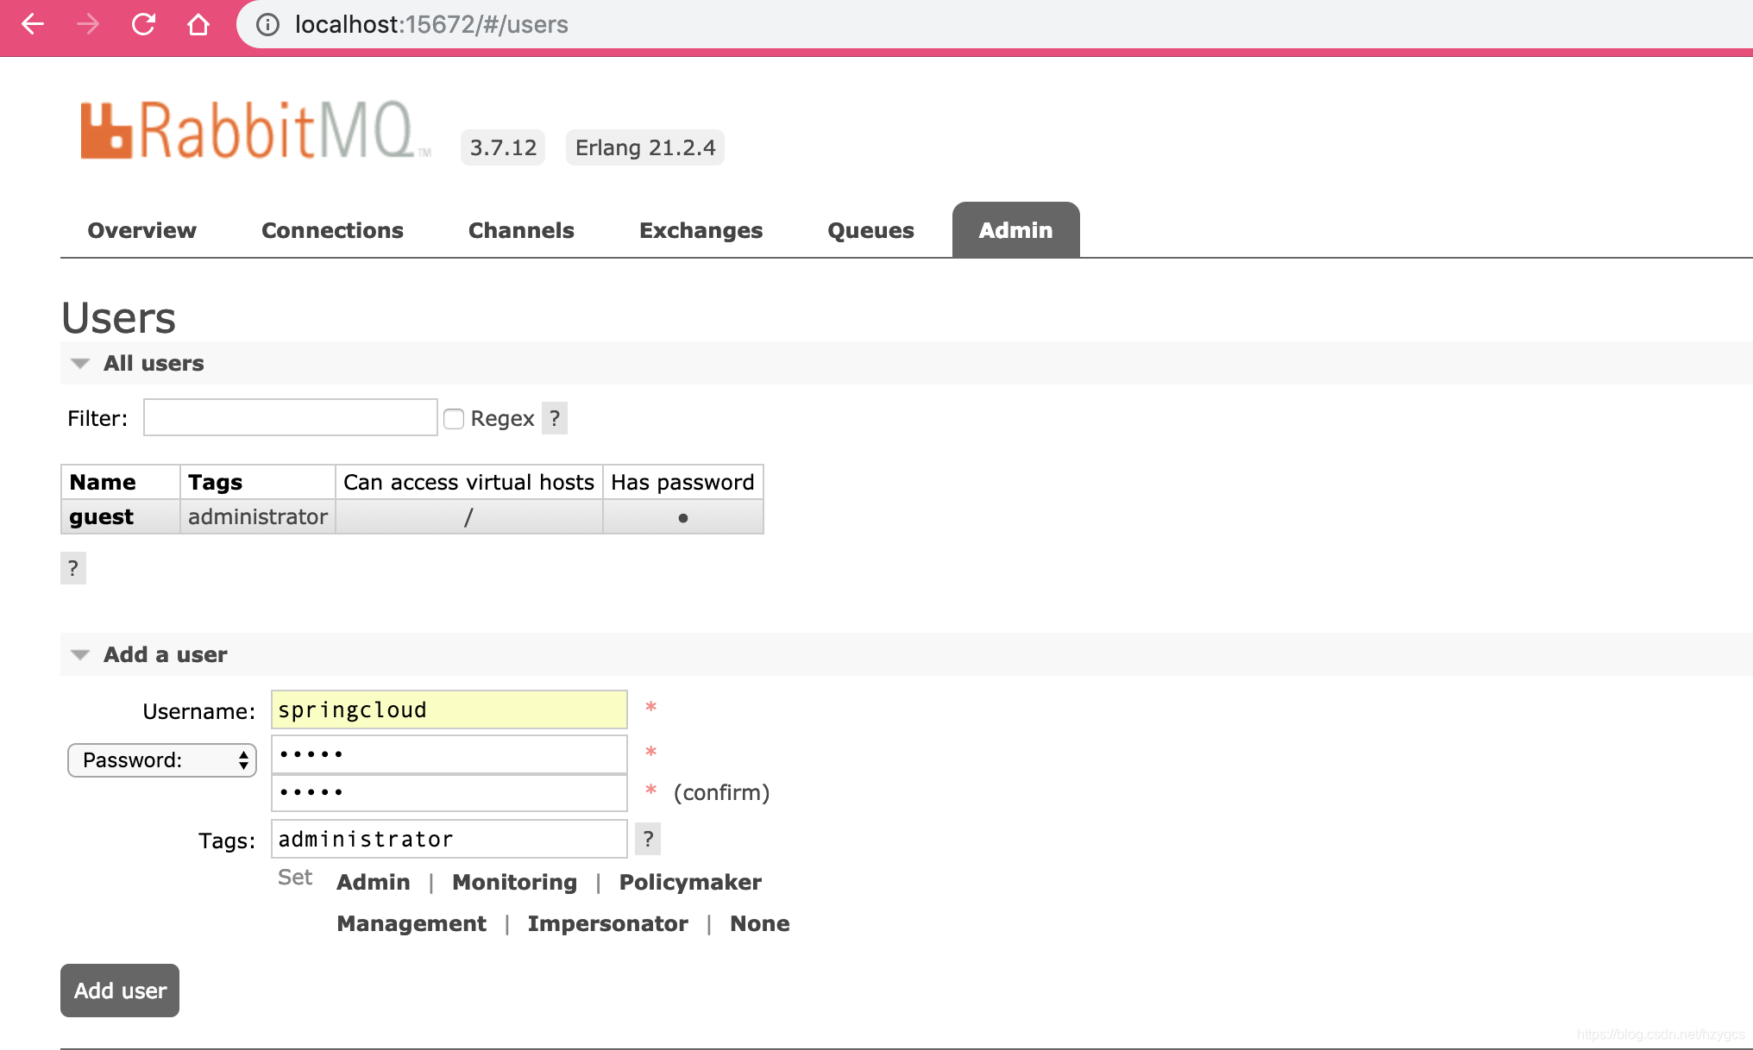Go back using the browser back arrow
The width and height of the screenshot is (1753, 1050).
click(x=33, y=24)
